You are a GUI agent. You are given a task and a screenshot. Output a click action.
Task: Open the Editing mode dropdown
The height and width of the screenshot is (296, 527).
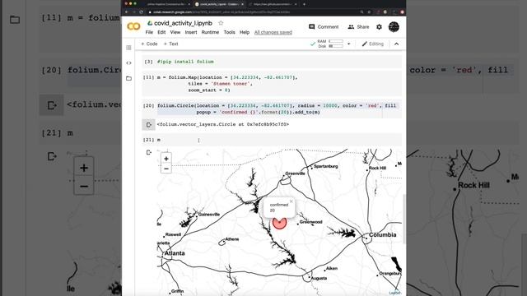click(x=372, y=44)
